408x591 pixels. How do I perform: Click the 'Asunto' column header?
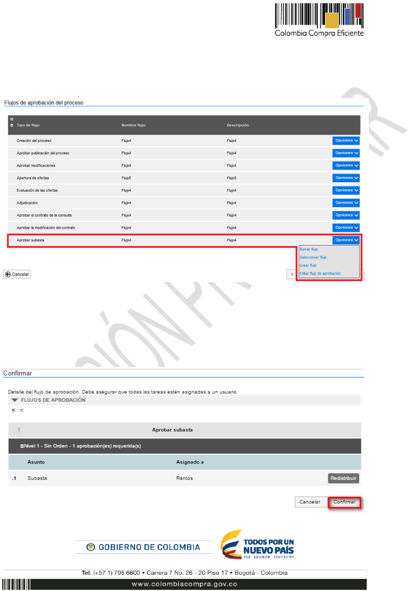[x=36, y=462]
